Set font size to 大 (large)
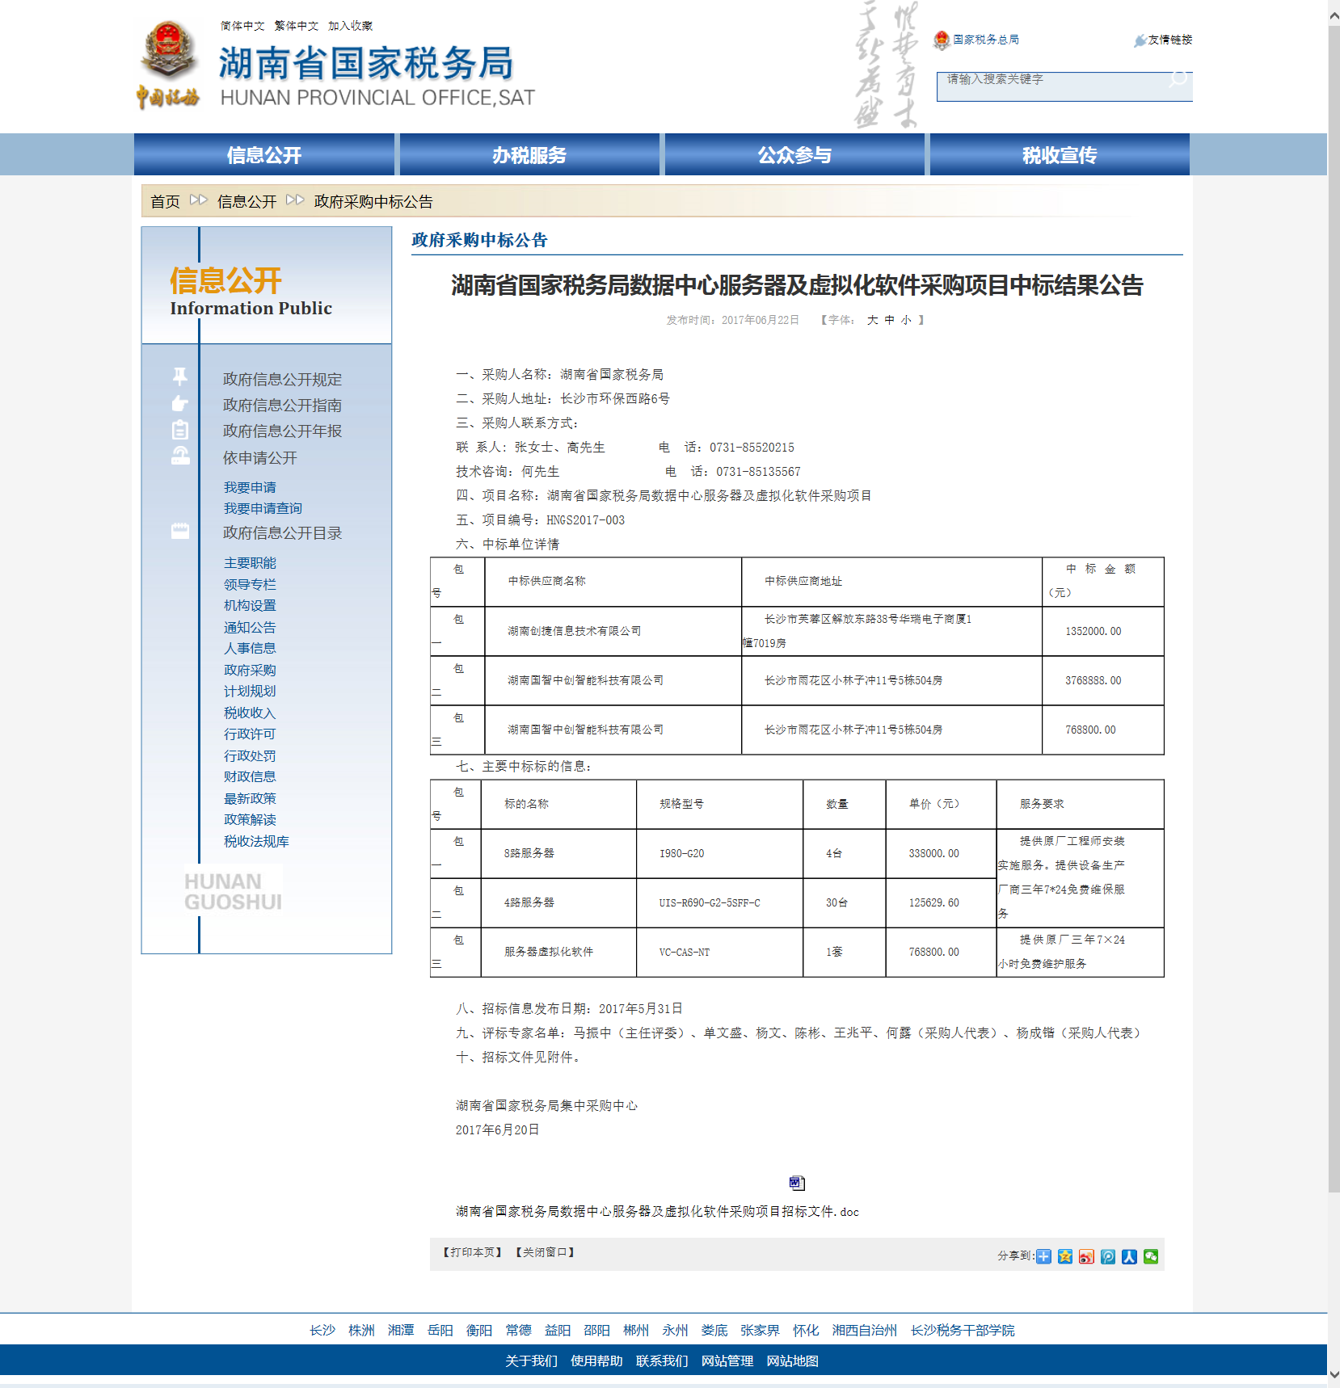The image size is (1340, 1388). pos(872,320)
